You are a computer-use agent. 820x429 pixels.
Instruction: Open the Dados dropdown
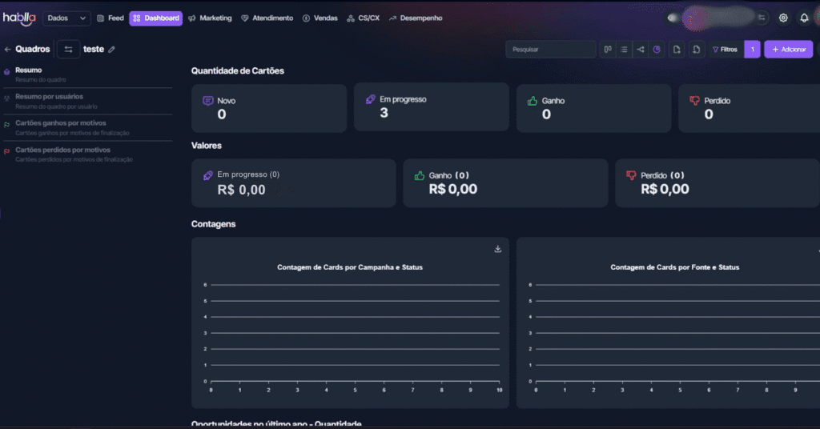coord(67,18)
